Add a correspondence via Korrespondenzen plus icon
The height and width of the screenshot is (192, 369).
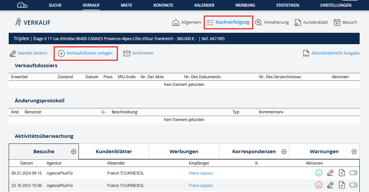pos(284,152)
